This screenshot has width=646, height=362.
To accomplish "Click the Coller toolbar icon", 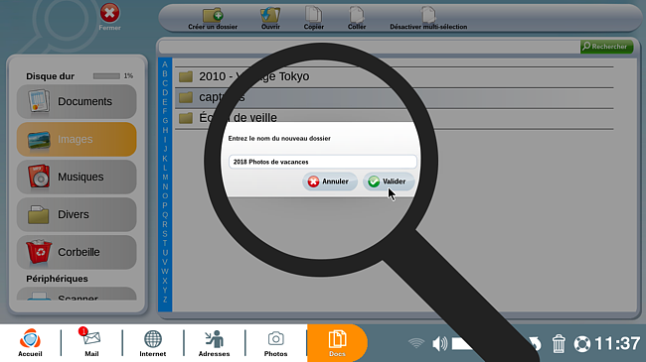I will [x=357, y=19].
